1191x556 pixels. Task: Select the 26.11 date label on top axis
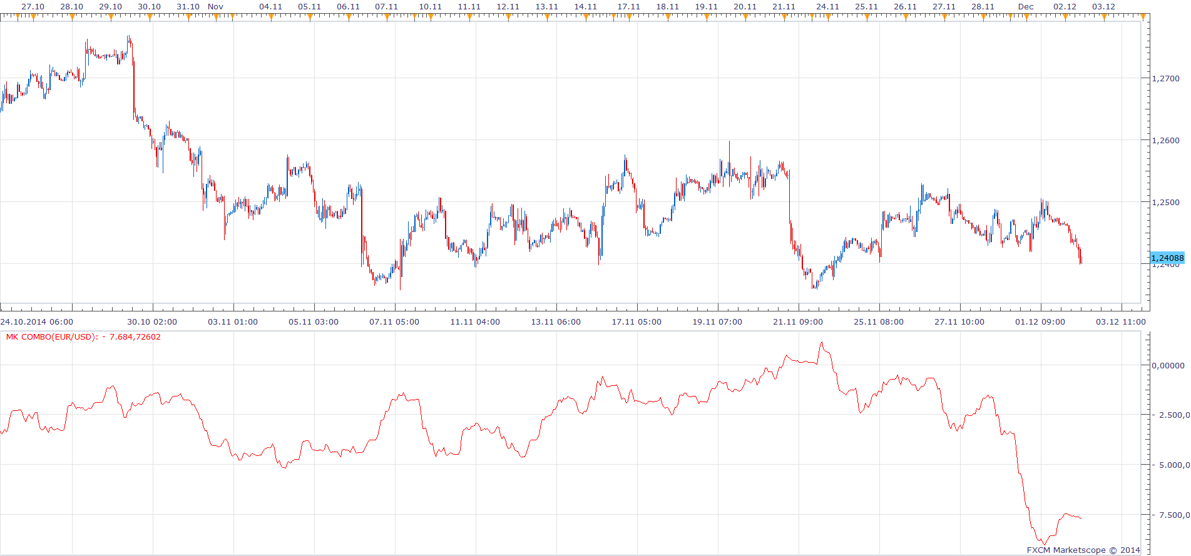point(906,7)
